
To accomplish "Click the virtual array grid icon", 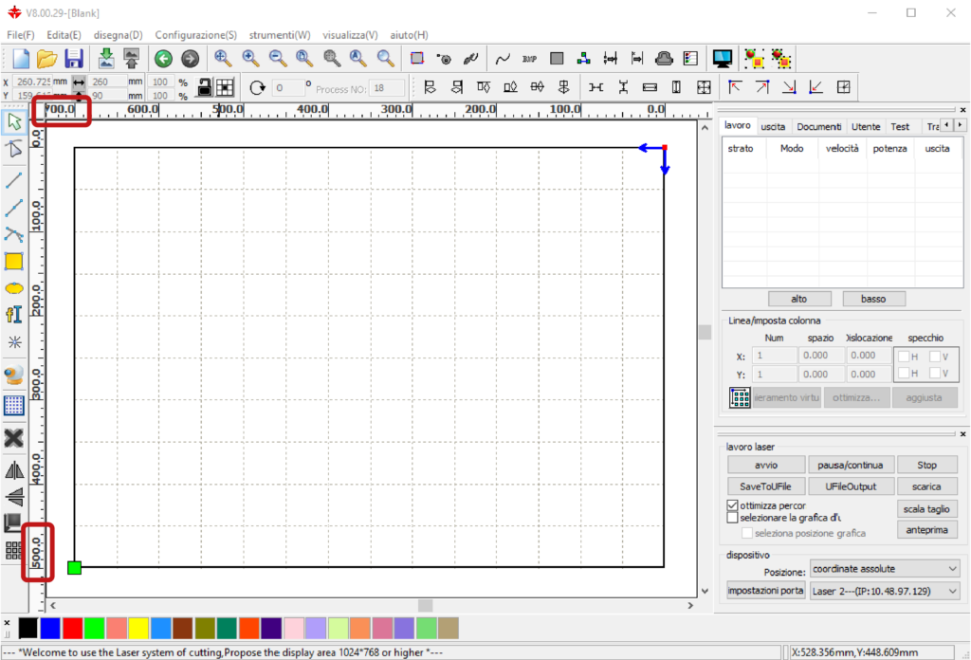I will pos(740,397).
